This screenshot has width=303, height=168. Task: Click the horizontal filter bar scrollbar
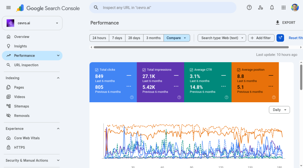(x=191, y=47)
